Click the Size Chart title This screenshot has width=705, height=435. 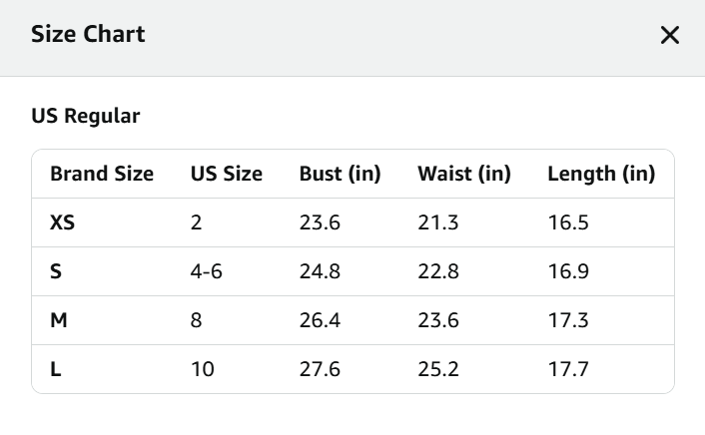click(88, 35)
